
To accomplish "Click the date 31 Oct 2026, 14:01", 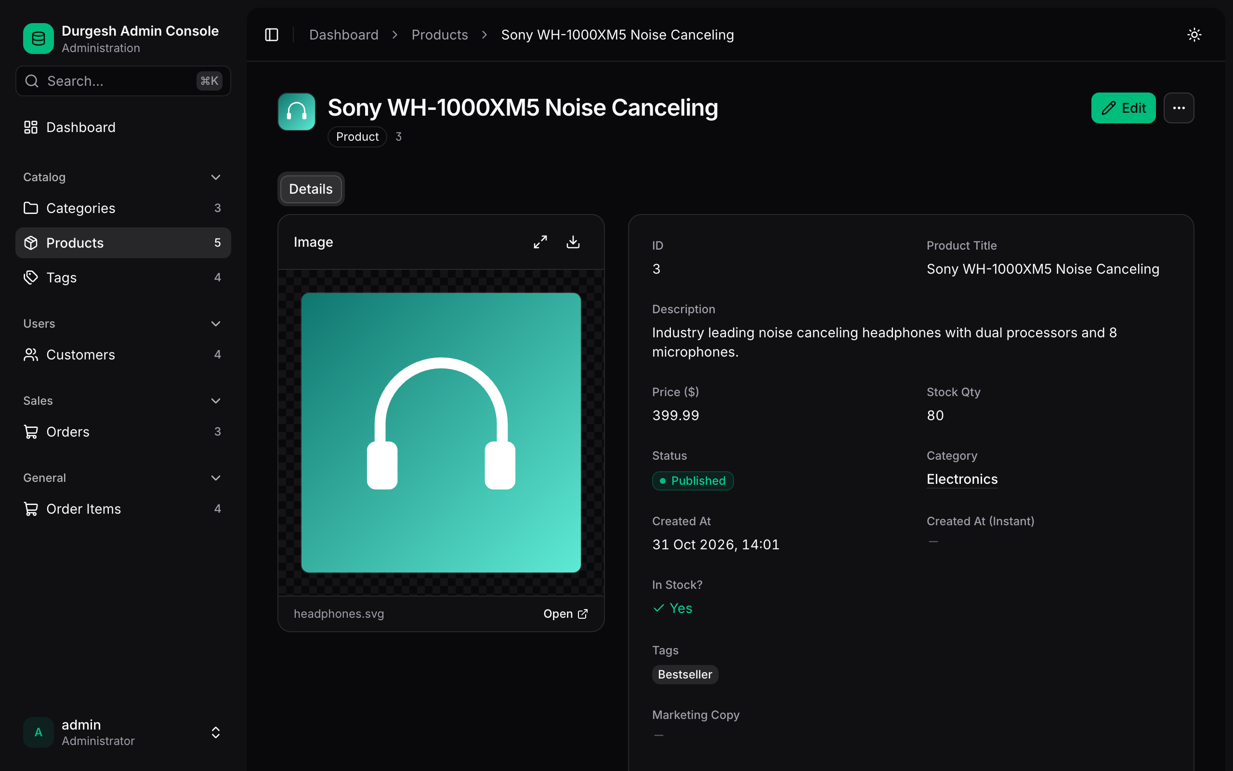I will 716,545.
